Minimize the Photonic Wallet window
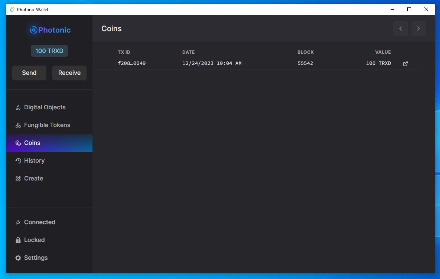Screen dimensions: 440x279 [392, 10]
